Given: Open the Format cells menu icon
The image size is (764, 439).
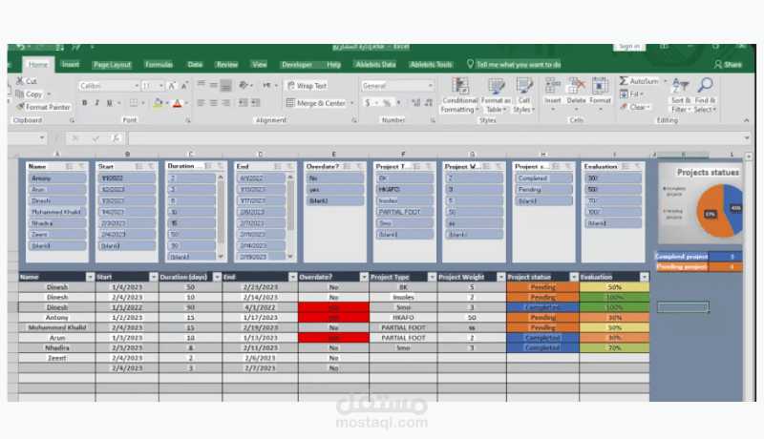Looking at the screenshot, I should click(x=600, y=86).
